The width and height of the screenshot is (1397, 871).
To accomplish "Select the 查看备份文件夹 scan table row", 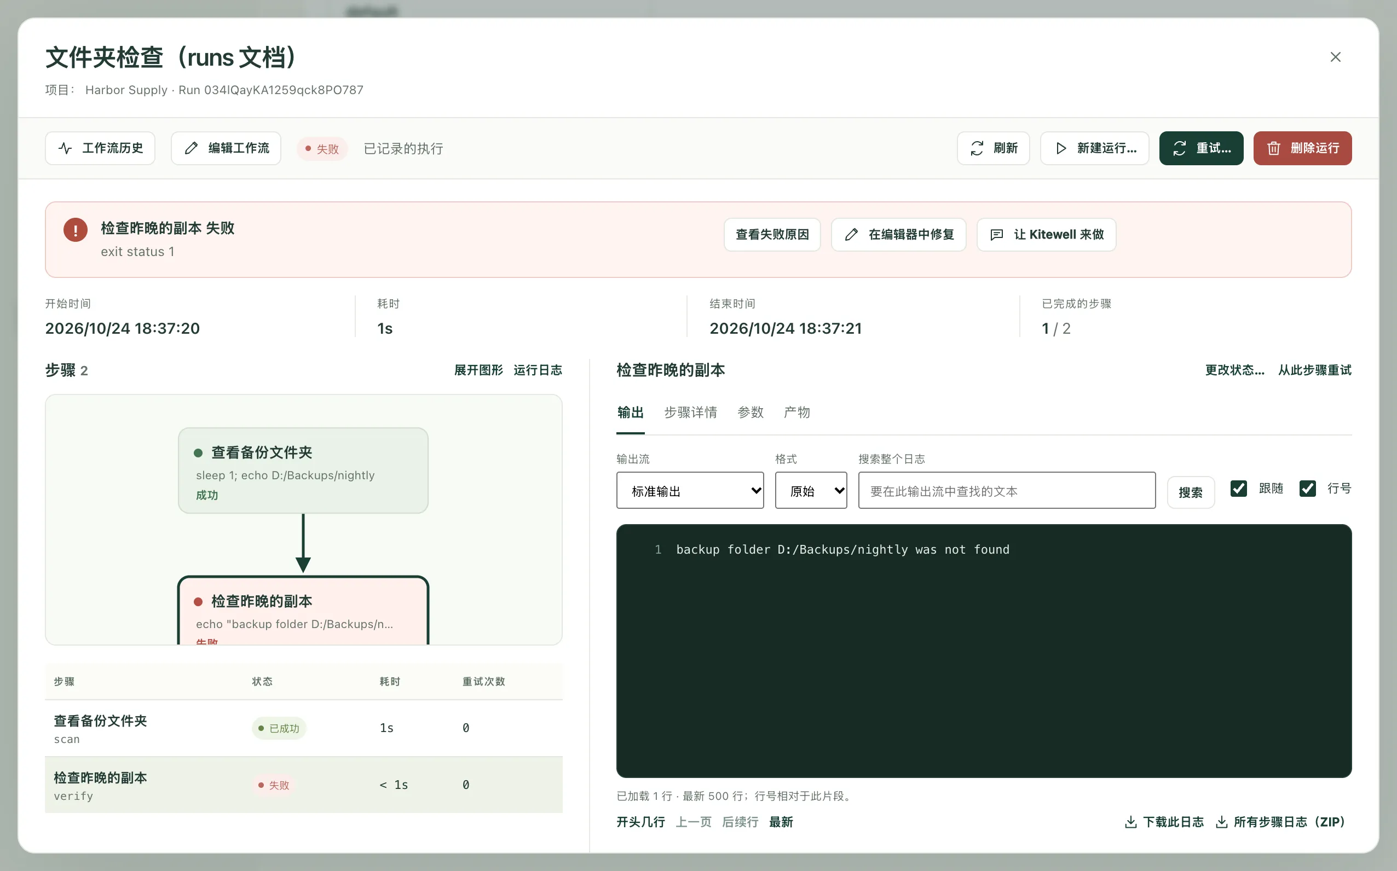I will [304, 729].
